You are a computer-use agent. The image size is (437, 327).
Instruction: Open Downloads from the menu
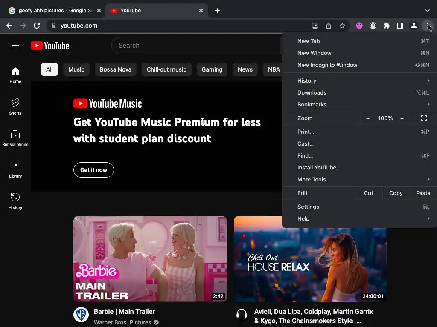pos(359,92)
